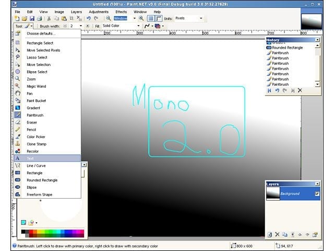Undo the last action in the toolbar
Image resolution: width=334 pixels, height=251 pixels.
(x=89, y=18)
